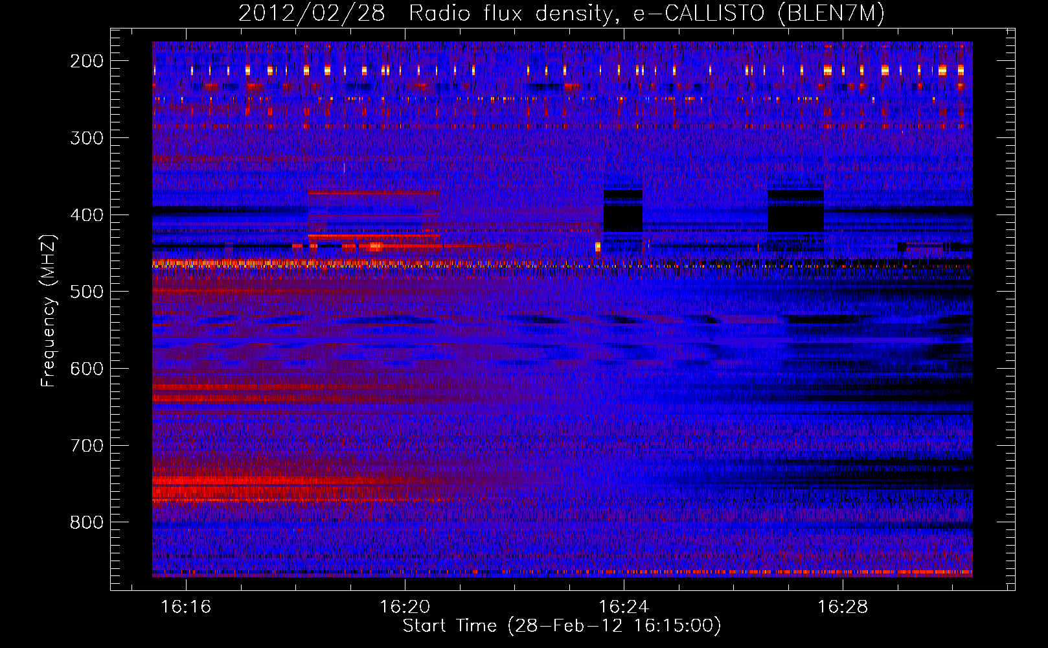The height and width of the screenshot is (648, 1048).
Task: Click the 'Frequency (MHZ)' axis label
Action: [49, 310]
